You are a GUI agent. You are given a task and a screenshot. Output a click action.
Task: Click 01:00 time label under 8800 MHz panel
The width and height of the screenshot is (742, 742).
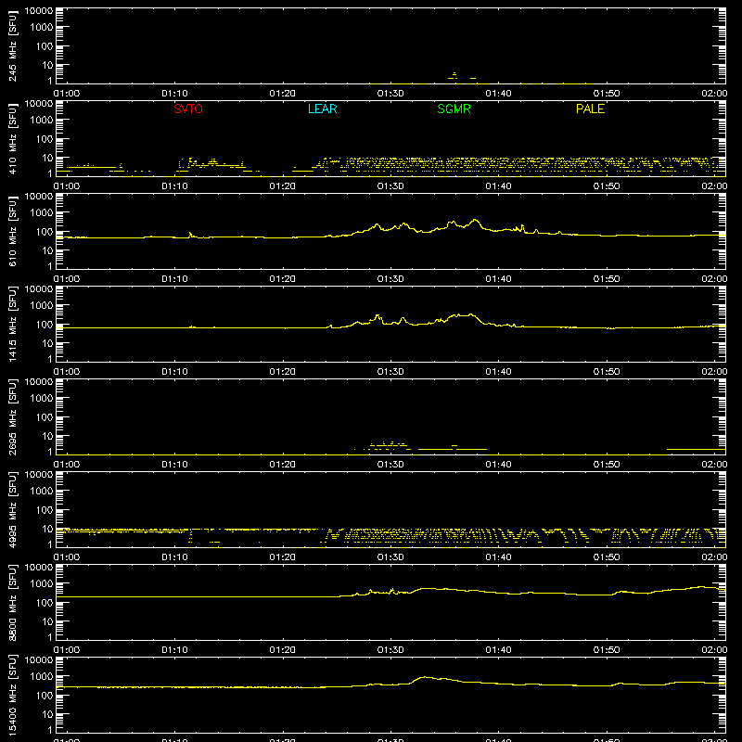(x=67, y=650)
